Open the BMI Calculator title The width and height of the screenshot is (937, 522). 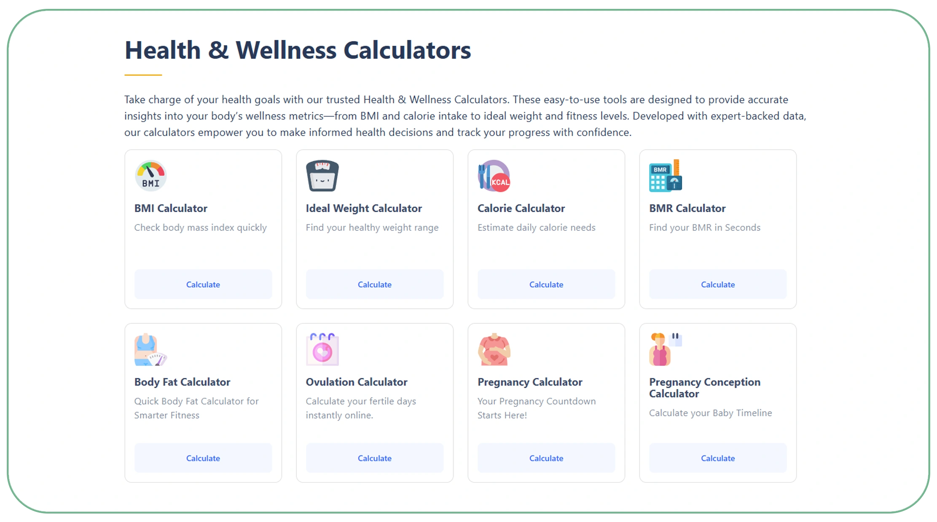pos(171,208)
